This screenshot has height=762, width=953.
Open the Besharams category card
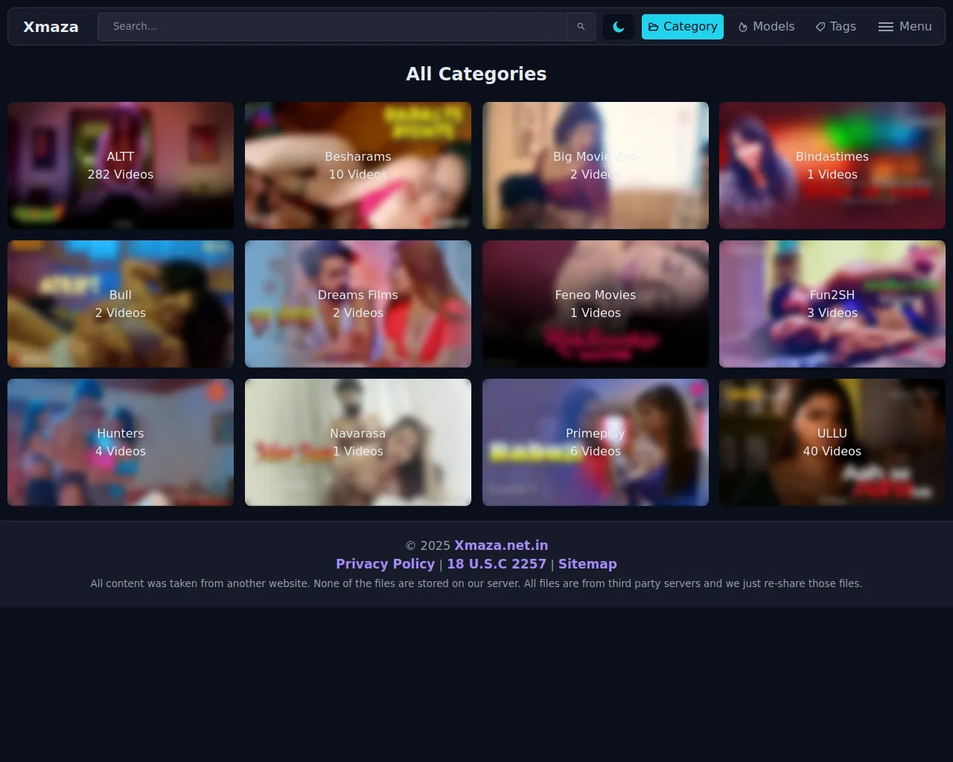[358, 165]
